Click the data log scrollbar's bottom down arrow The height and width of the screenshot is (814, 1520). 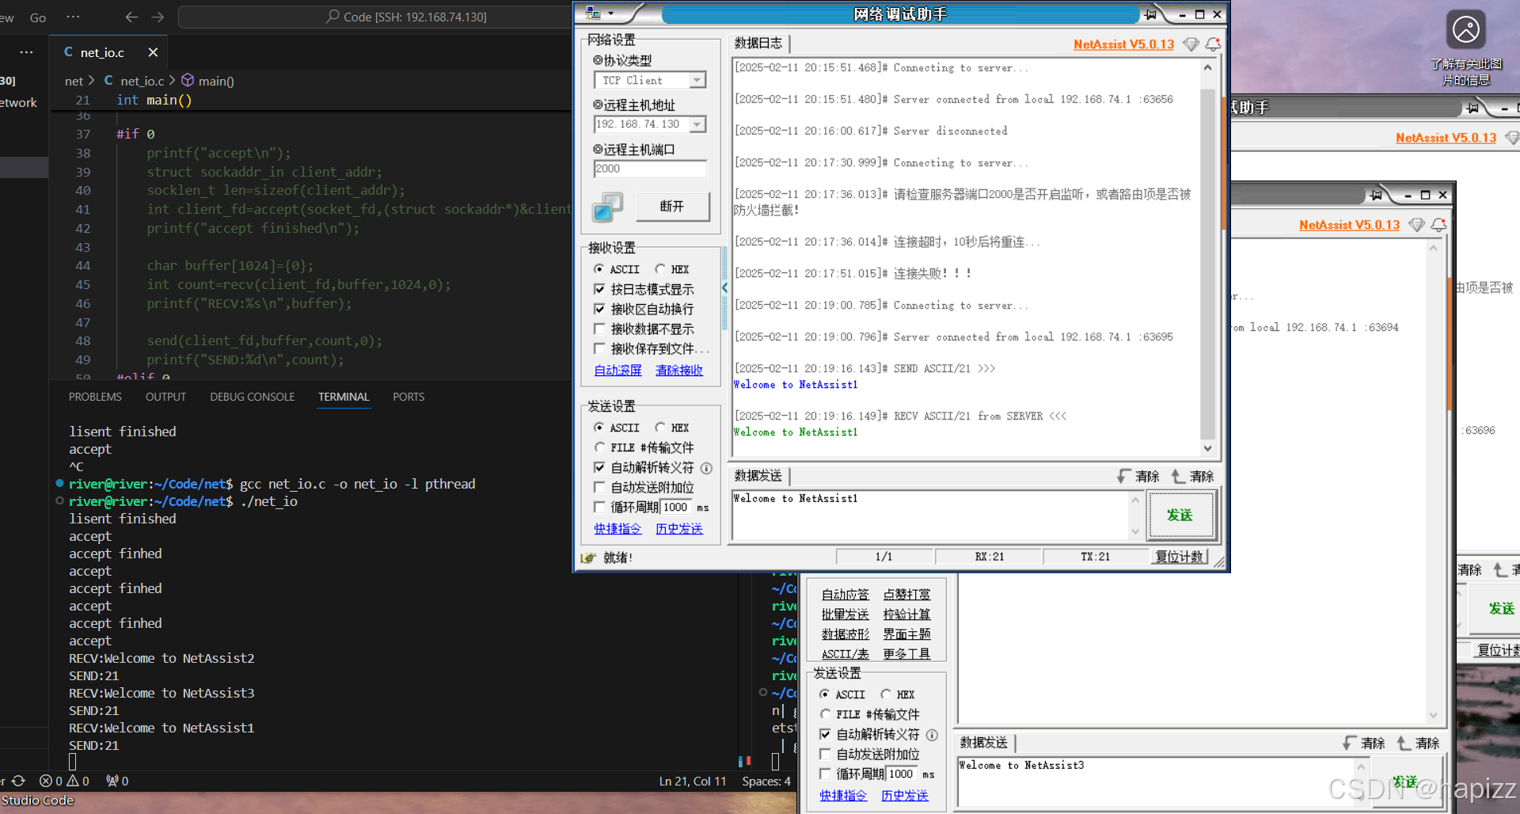1207,448
